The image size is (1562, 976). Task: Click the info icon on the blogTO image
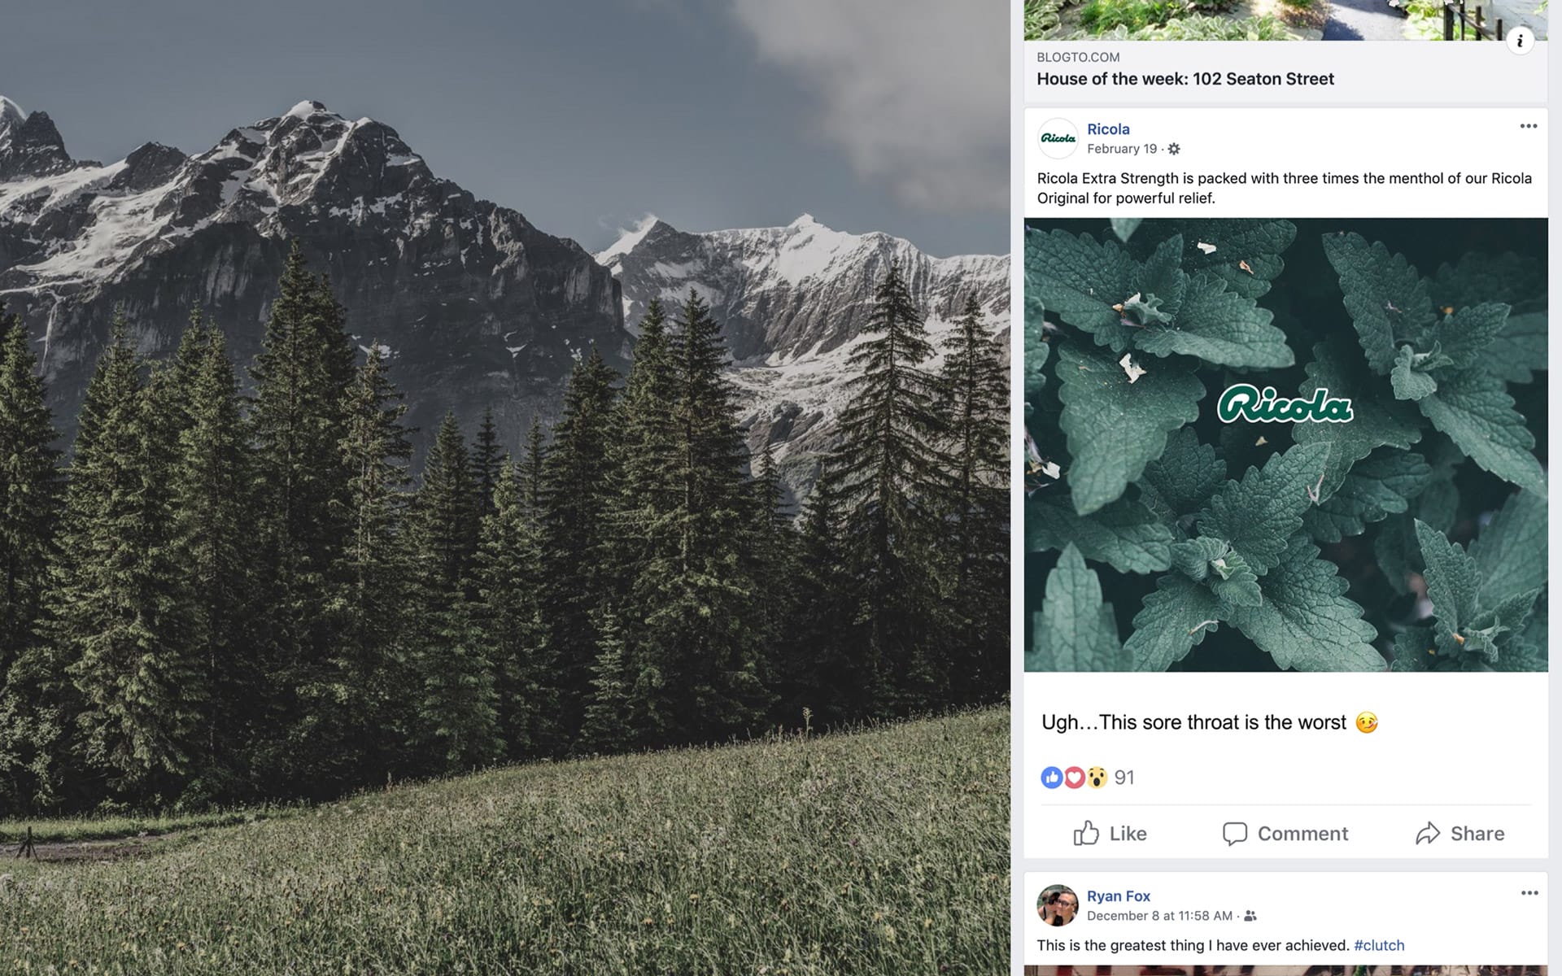click(1519, 41)
